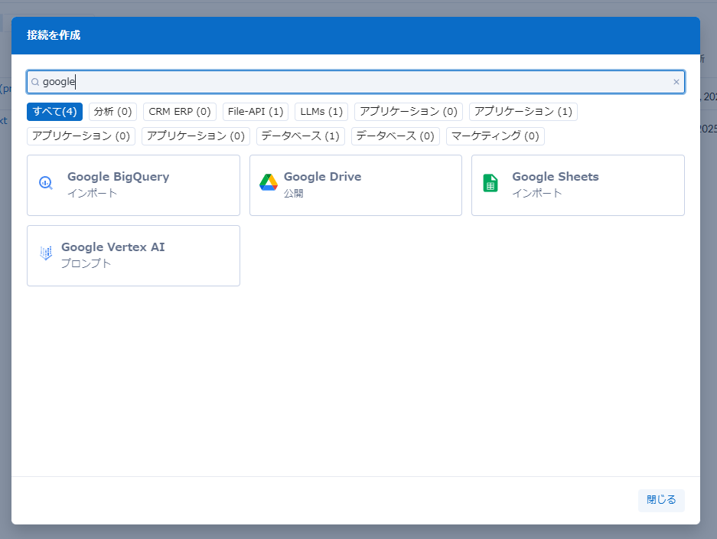
Task: Choose the Google Drive 公開 connector title
Action: (x=322, y=177)
